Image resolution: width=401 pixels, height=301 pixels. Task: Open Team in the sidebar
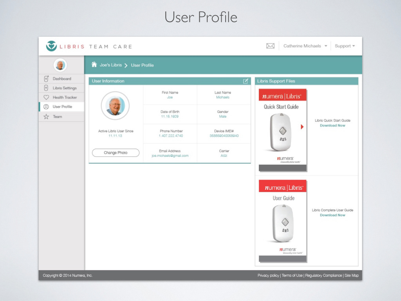pos(61,116)
